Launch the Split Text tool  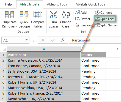(x=105, y=19)
